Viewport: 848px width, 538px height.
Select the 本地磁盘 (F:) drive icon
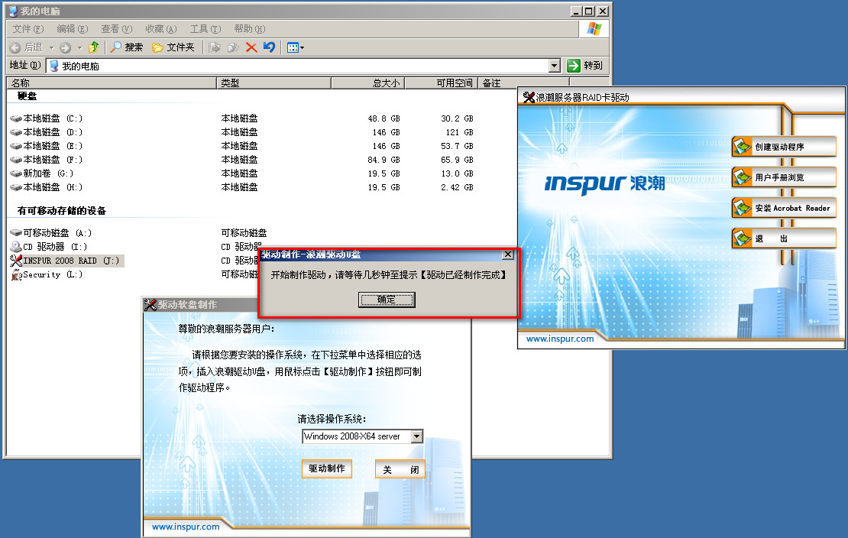[16, 160]
